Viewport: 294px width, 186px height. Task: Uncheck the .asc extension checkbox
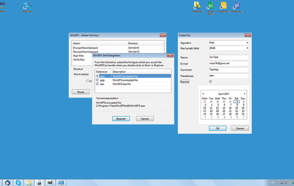pyautogui.click(x=97, y=84)
